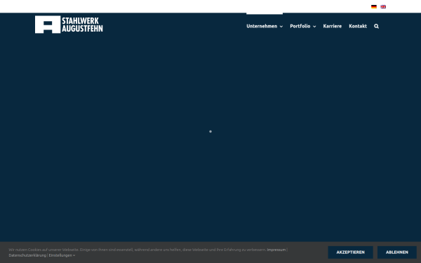Open the Kontakt page
The width and height of the screenshot is (421, 263).
(x=358, y=26)
